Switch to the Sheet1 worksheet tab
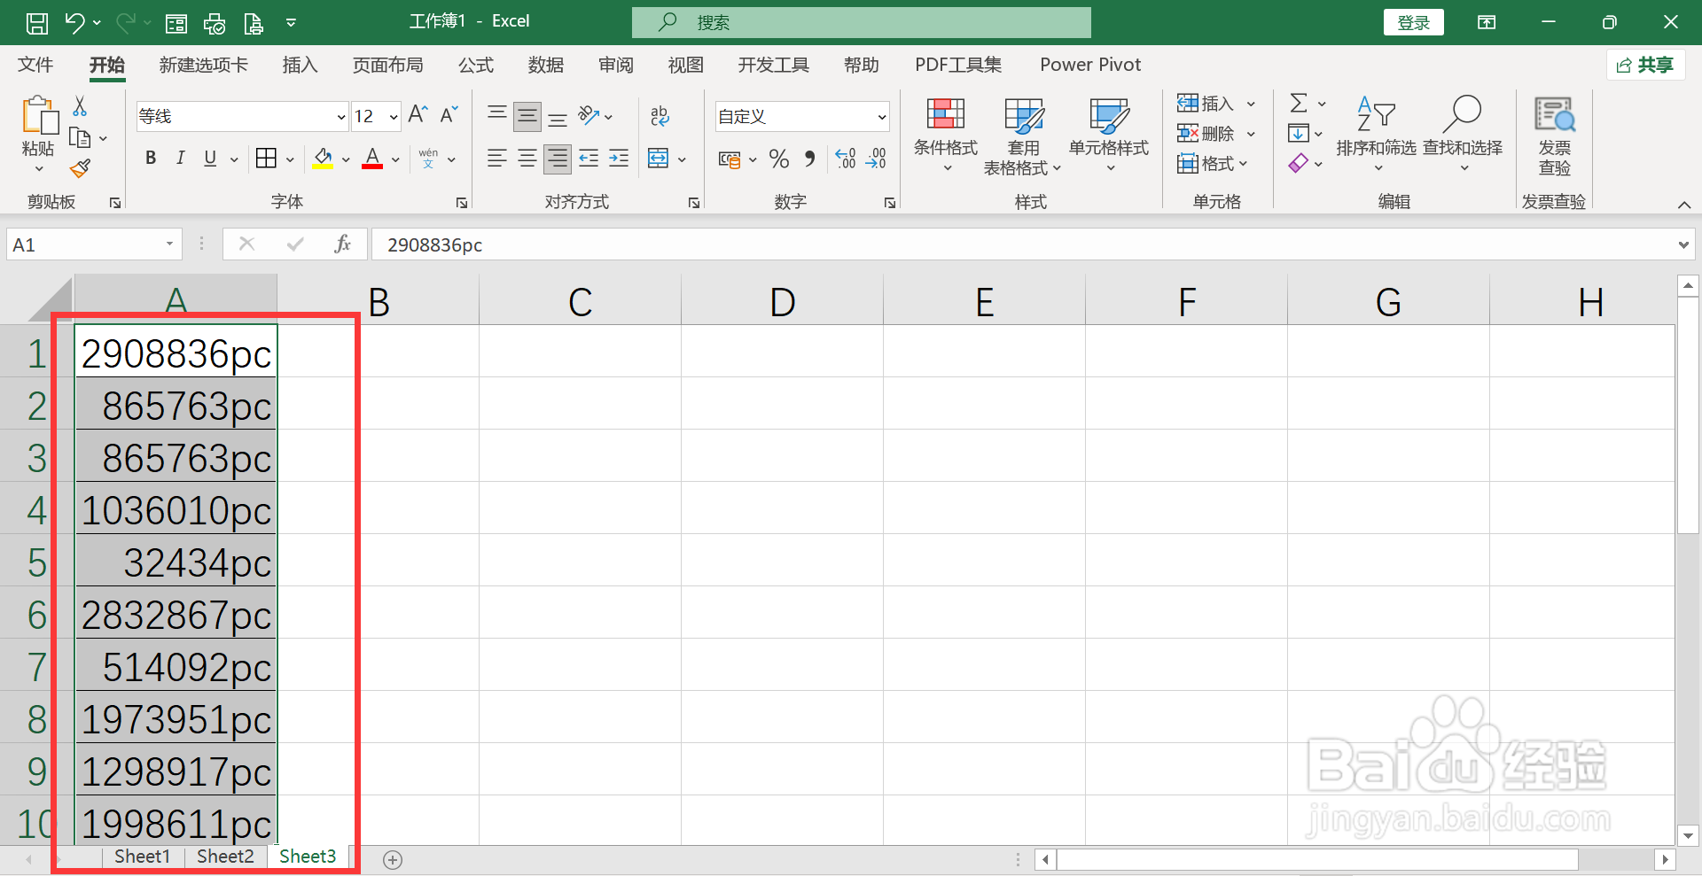 pos(142,857)
